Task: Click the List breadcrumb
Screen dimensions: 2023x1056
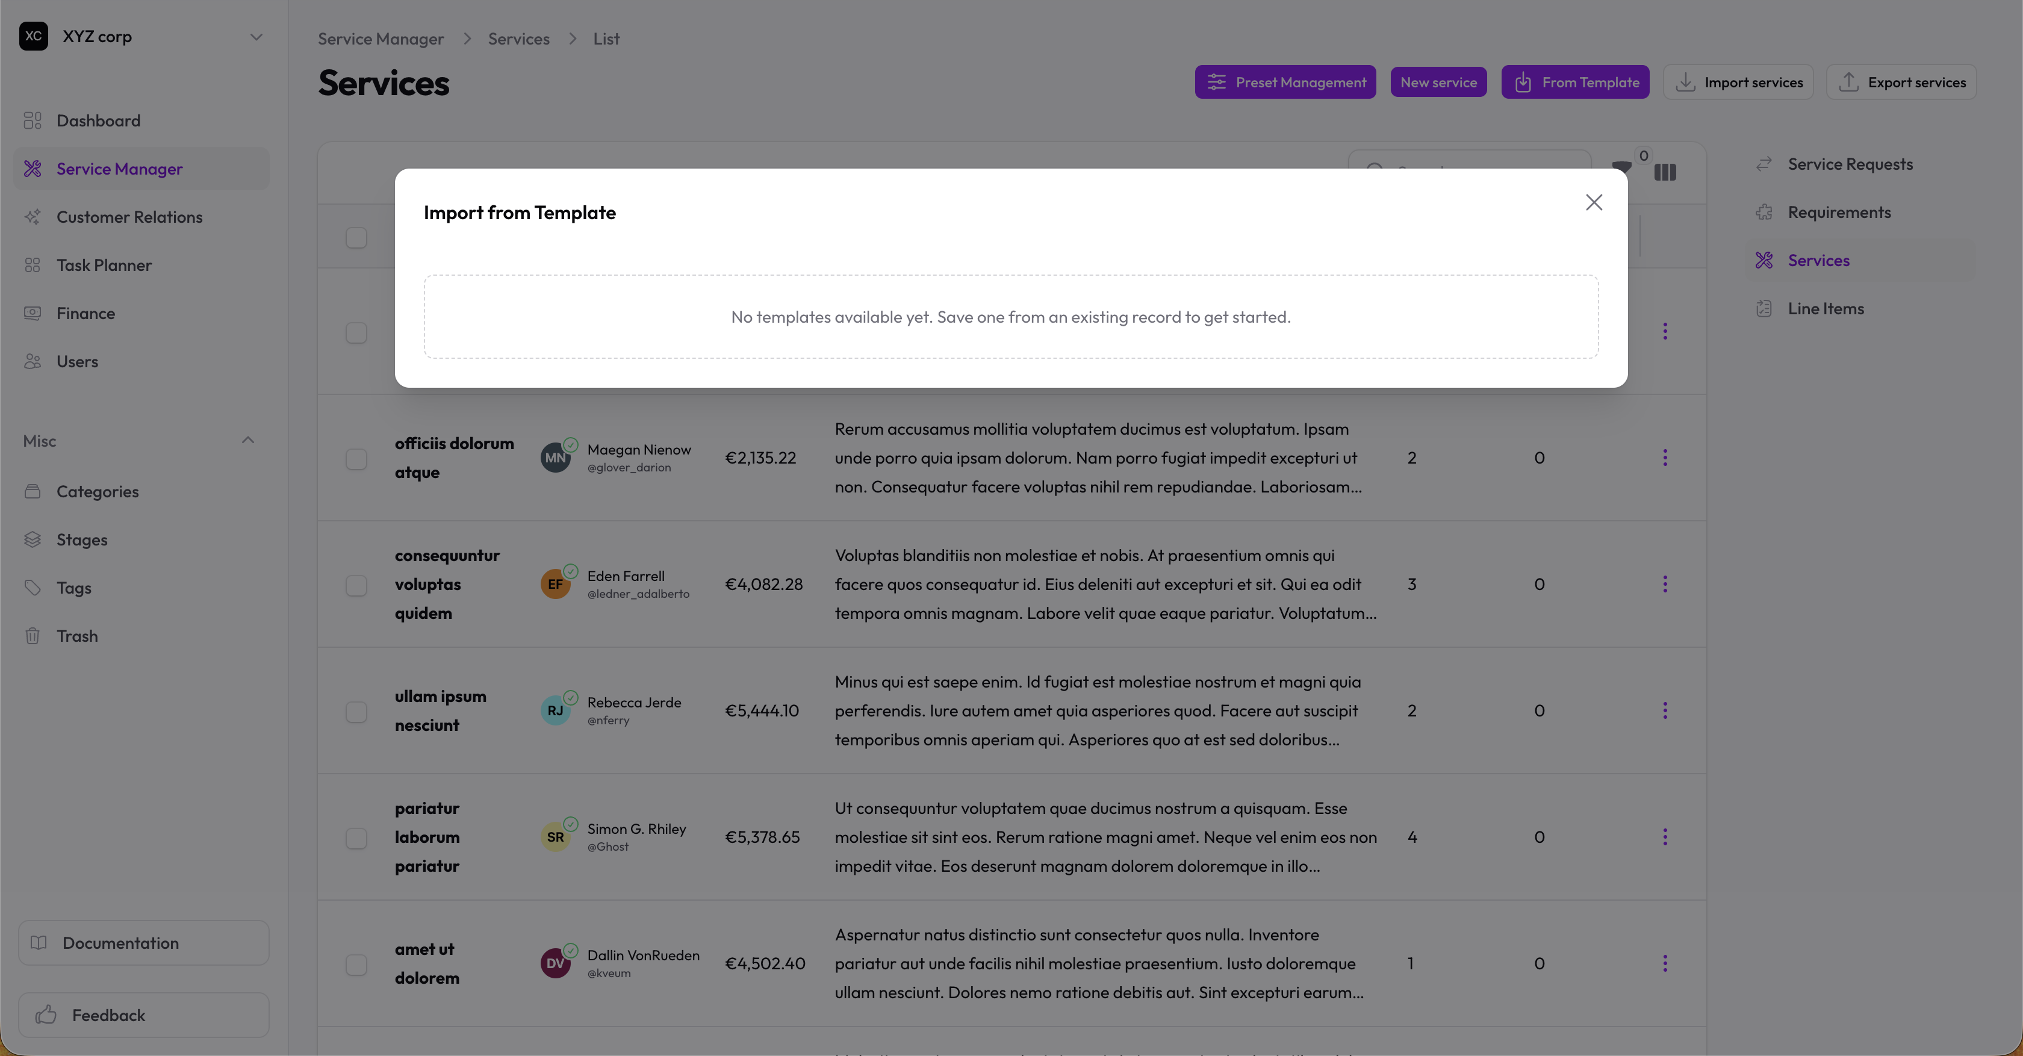Action: click(606, 39)
